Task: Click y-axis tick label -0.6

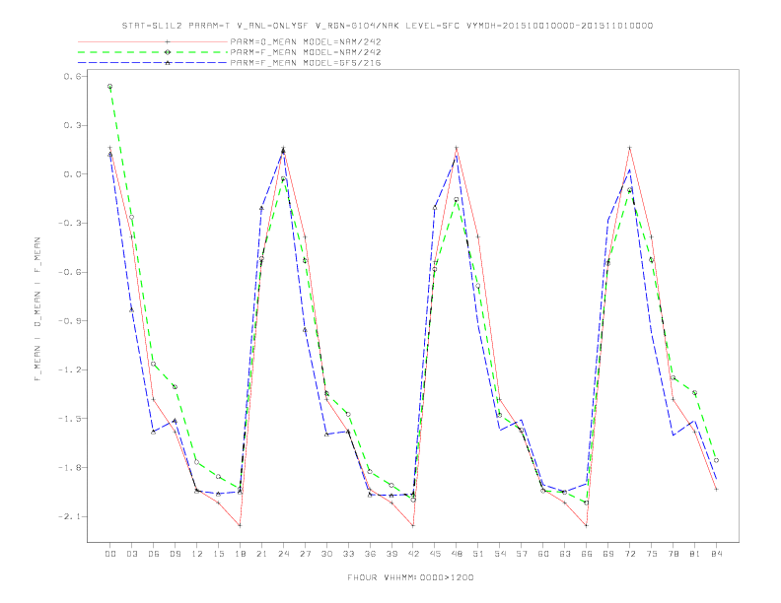Action: point(69,272)
